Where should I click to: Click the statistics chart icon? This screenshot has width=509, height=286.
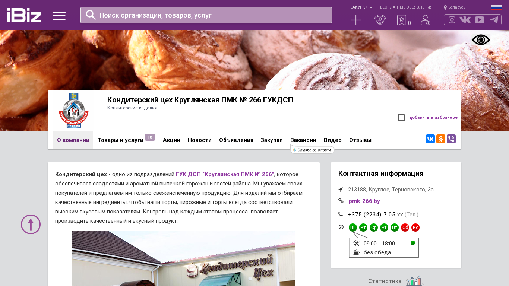(x=415, y=281)
